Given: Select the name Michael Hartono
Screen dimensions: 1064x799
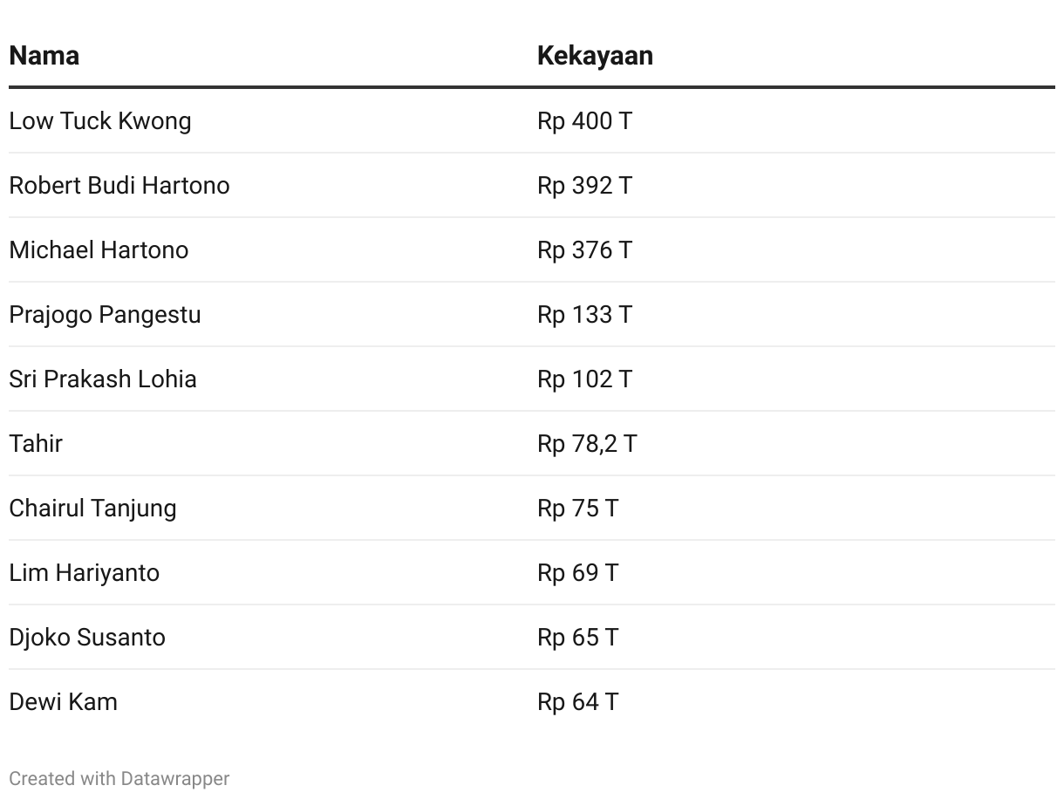Looking at the screenshot, I should (99, 249).
